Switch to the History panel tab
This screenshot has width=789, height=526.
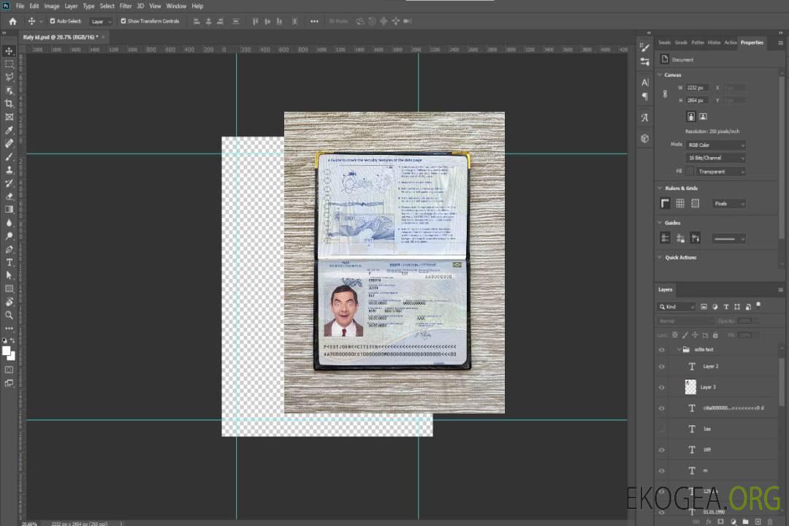(714, 42)
